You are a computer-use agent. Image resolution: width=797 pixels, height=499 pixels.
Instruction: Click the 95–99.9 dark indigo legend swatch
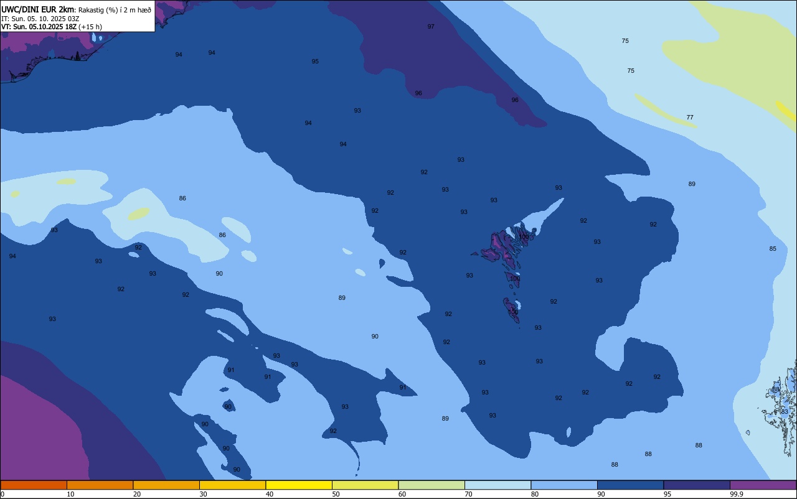(697, 485)
